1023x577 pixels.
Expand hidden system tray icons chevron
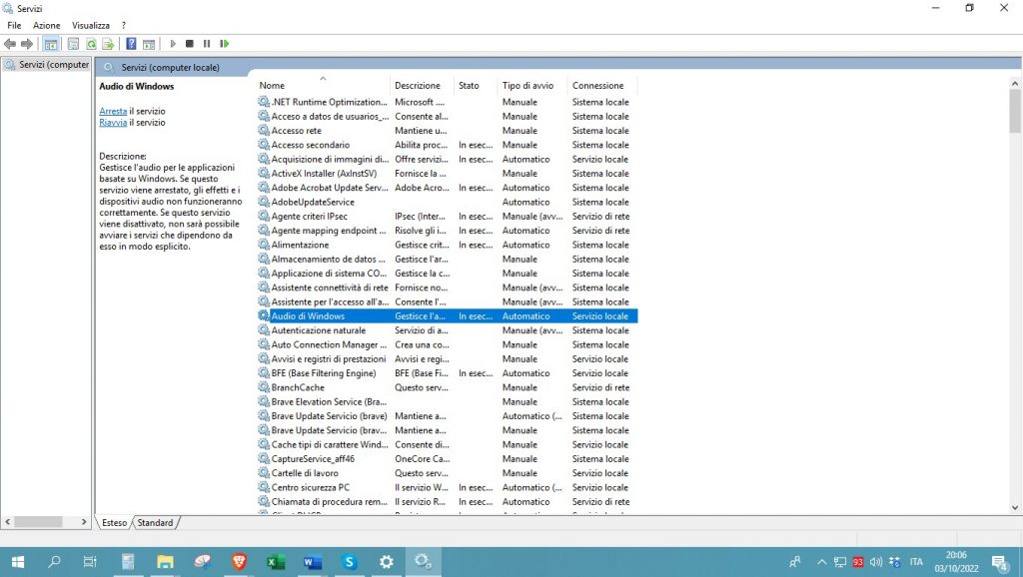(x=821, y=562)
